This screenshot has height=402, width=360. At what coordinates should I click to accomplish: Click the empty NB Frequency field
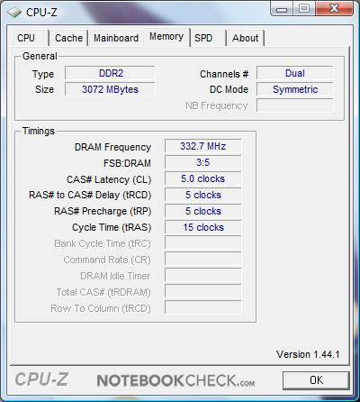(x=295, y=105)
